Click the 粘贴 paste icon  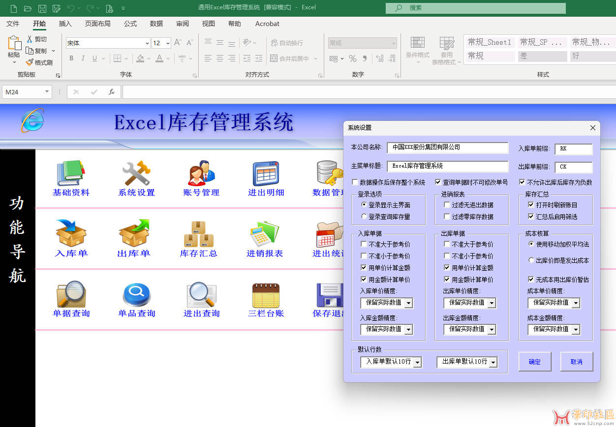tap(14, 43)
